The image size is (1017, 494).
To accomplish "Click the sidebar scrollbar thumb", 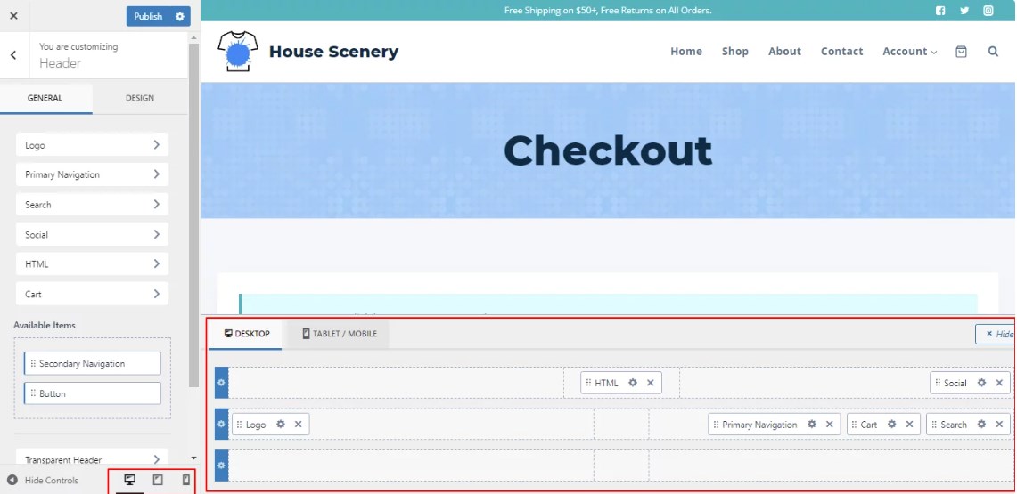I will (x=193, y=215).
